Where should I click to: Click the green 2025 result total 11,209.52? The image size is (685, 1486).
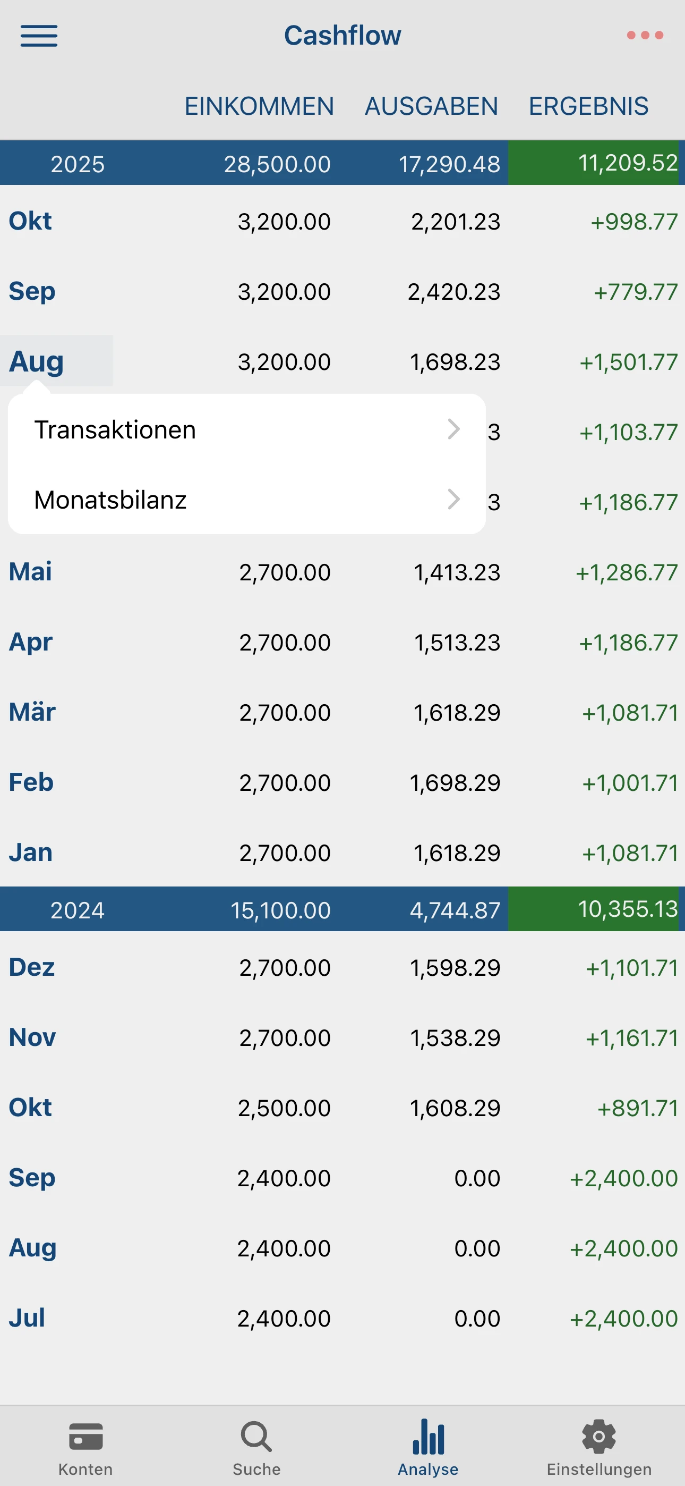pos(627,163)
